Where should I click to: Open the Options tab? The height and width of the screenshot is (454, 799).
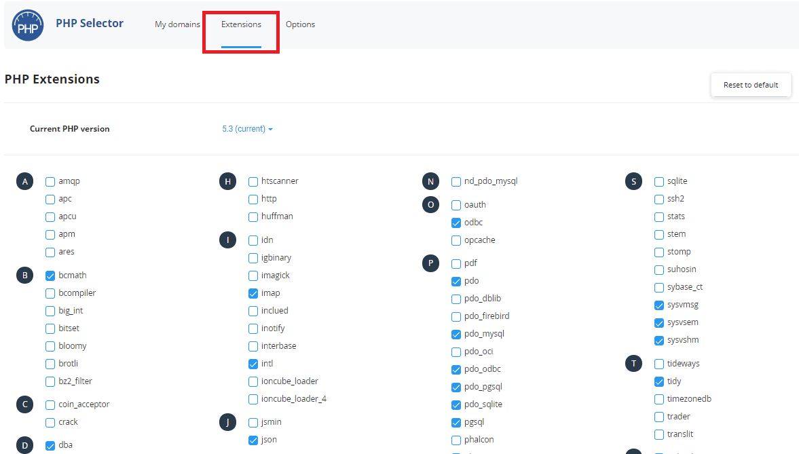pos(300,24)
